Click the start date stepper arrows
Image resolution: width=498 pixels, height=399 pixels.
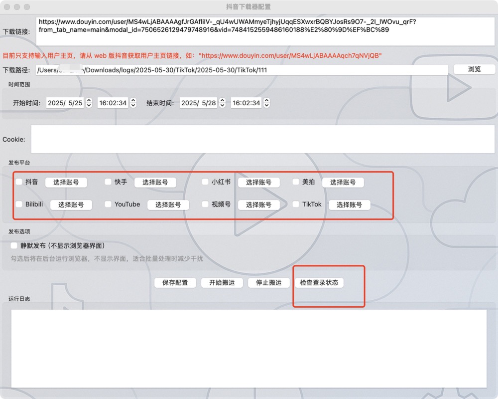click(x=89, y=103)
